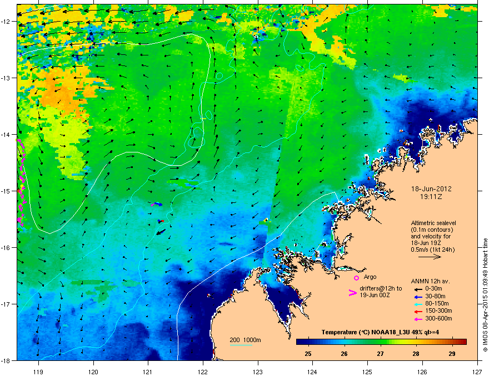This screenshot has width=489, height=377.
Task: Click the Temperature NOAA18_L3U colorbar title
Action: point(380,332)
